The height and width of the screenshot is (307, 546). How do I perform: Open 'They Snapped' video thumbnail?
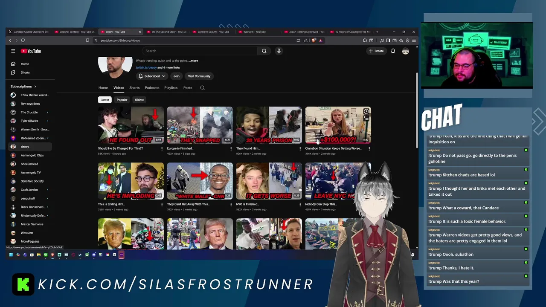point(200,125)
